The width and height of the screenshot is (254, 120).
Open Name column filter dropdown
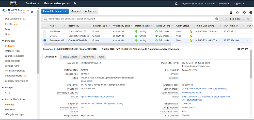click(x=65, y=26)
